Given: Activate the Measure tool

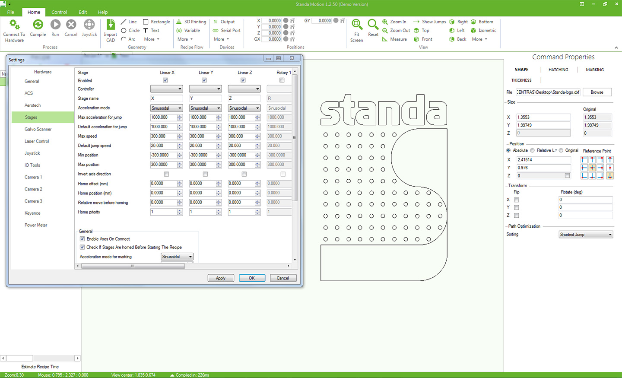Looking at the screenshot, I should [394, 39].
